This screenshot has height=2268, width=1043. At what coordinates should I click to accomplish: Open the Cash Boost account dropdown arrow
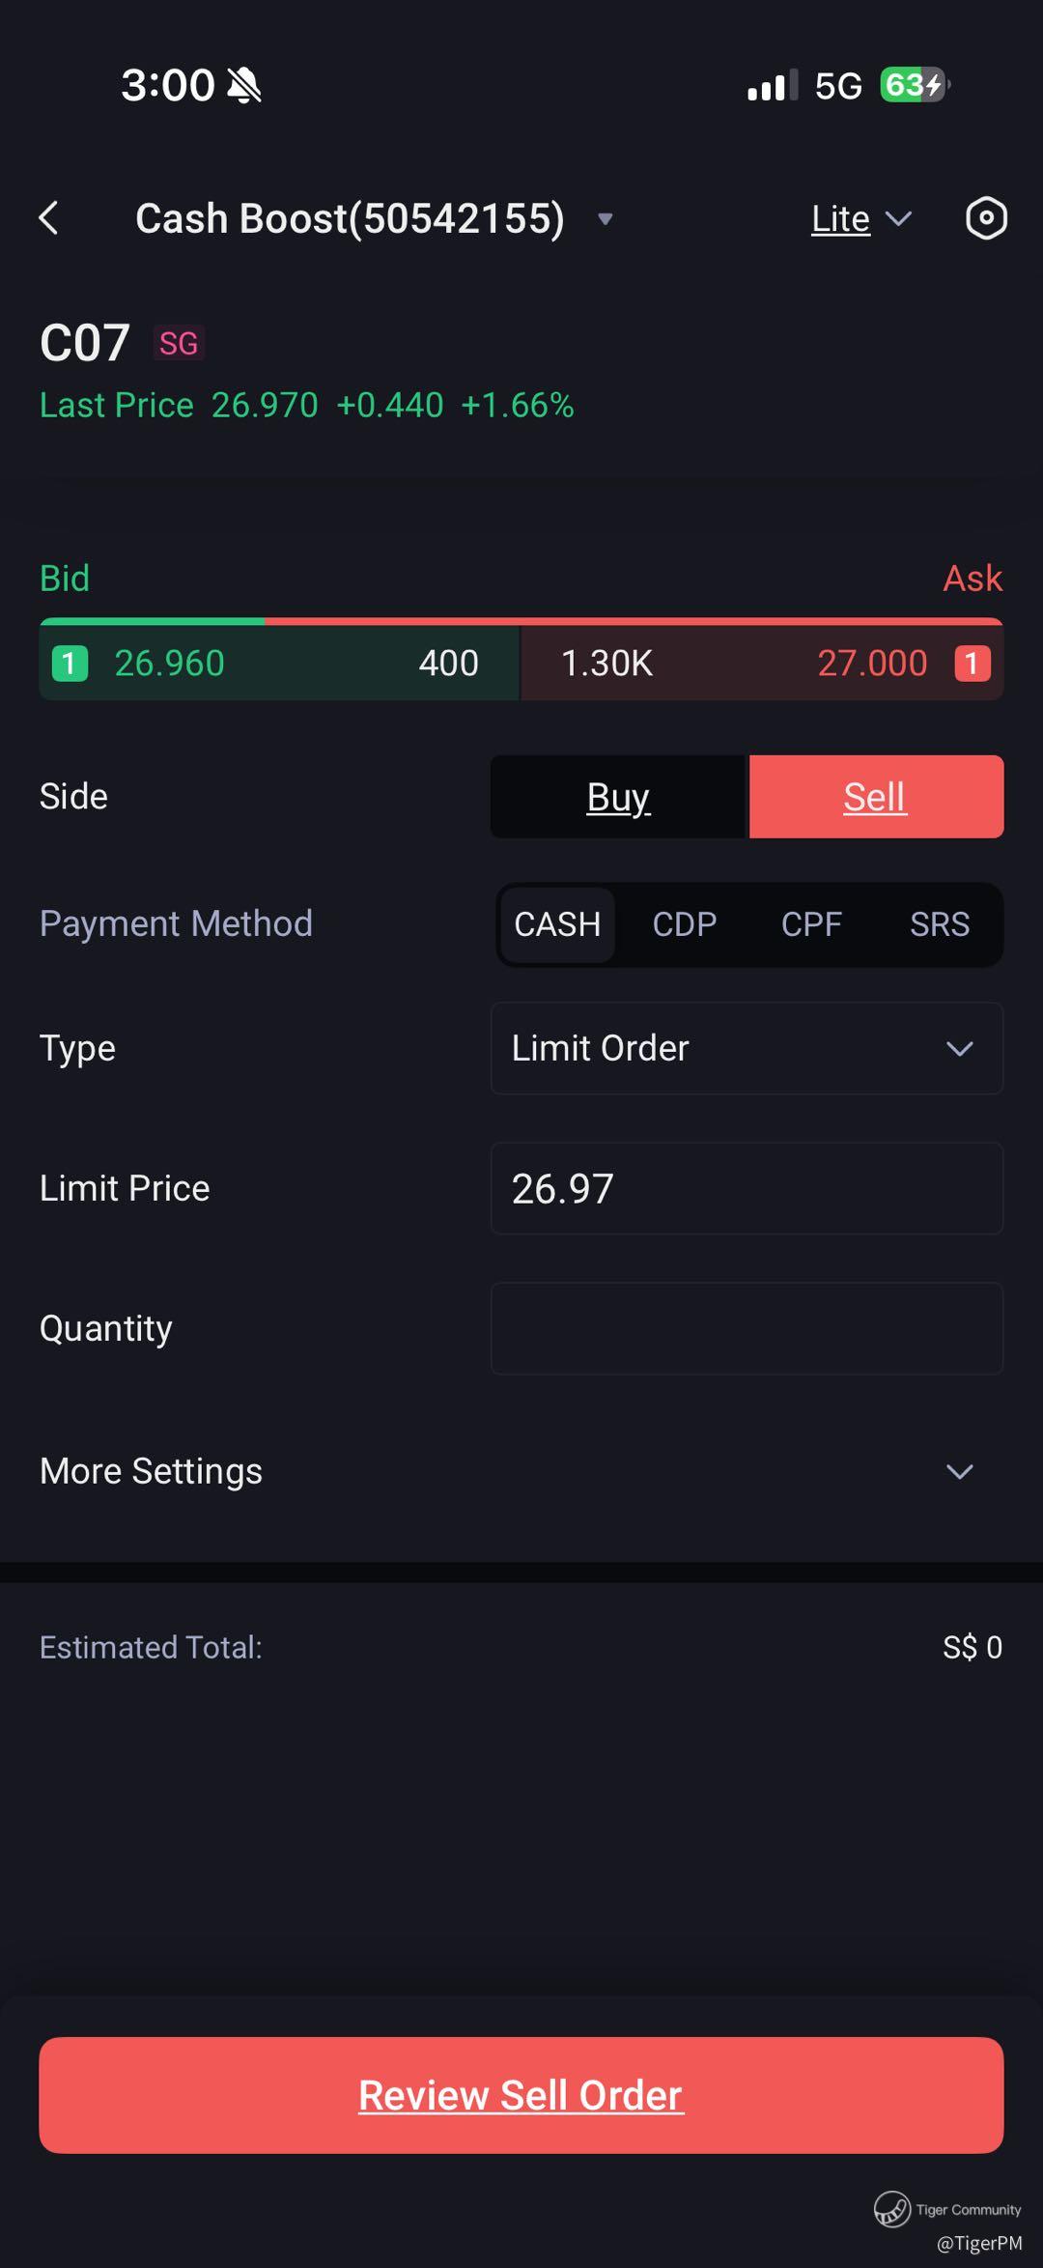(606, 219)
